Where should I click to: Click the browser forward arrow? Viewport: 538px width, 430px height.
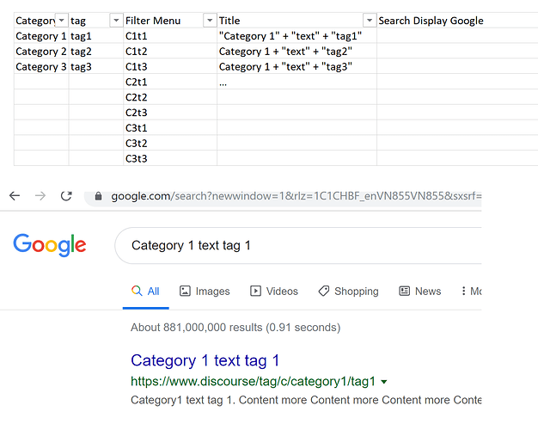40,196
